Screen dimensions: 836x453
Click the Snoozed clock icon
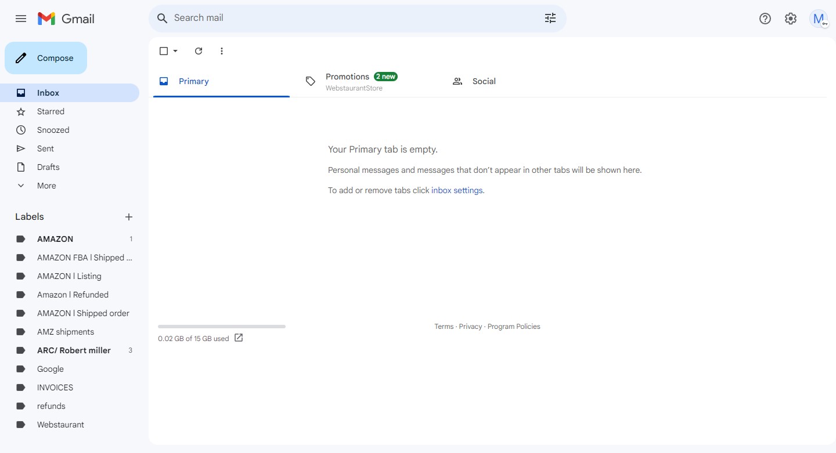21,130
